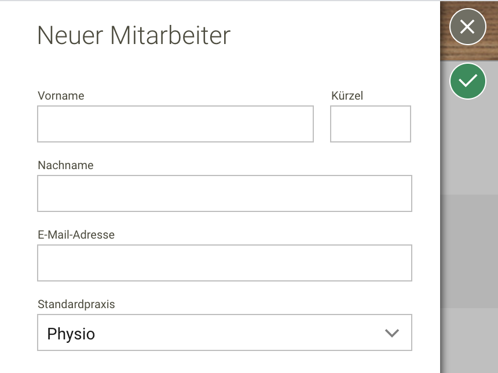
Task: Click the Neuer Mitarbeiter dialog title
Action: coord(133,35)
